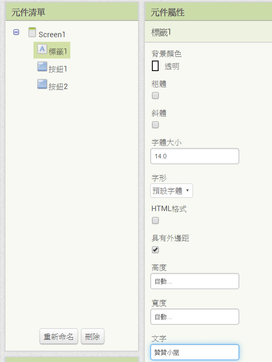Collapse the Screen1 tree node
Image resolution: width=272 pixels, height=362 pixels.
click(x=16, y=32)
